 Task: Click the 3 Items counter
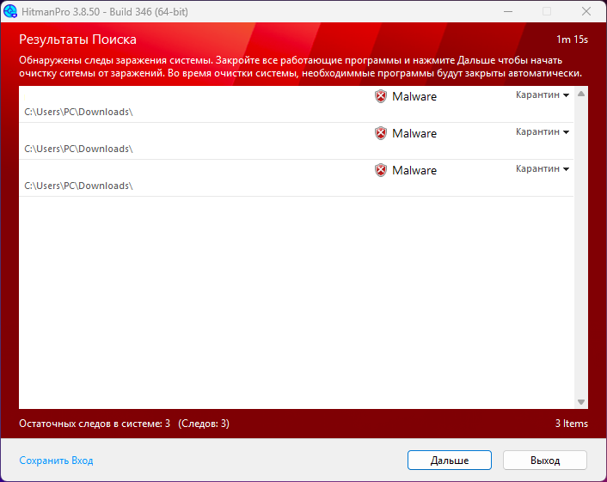572,424
